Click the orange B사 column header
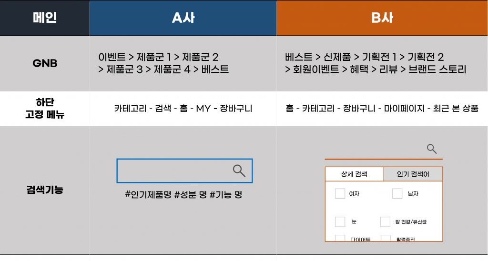Viewport: 488px width, 261px height. tap(382, 18)
